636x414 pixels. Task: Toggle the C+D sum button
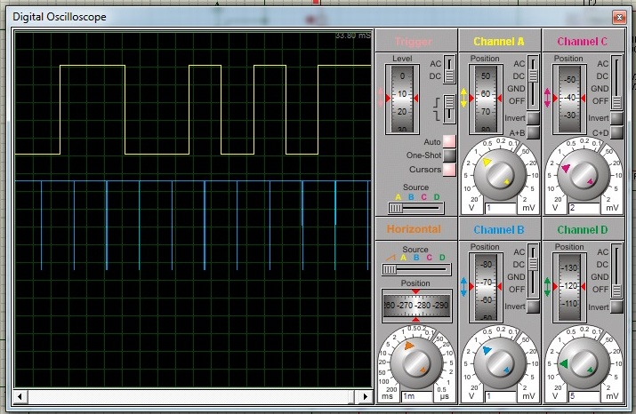(x=616, y=132)
